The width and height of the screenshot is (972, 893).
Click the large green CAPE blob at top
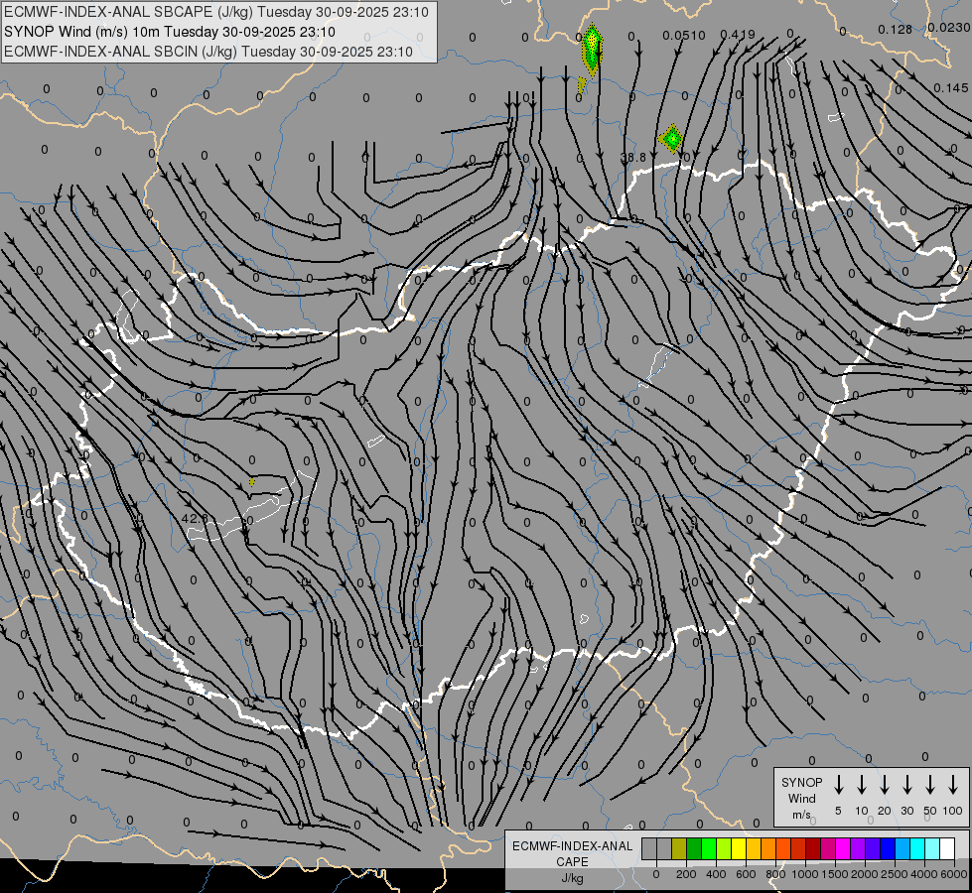point(592,48)
